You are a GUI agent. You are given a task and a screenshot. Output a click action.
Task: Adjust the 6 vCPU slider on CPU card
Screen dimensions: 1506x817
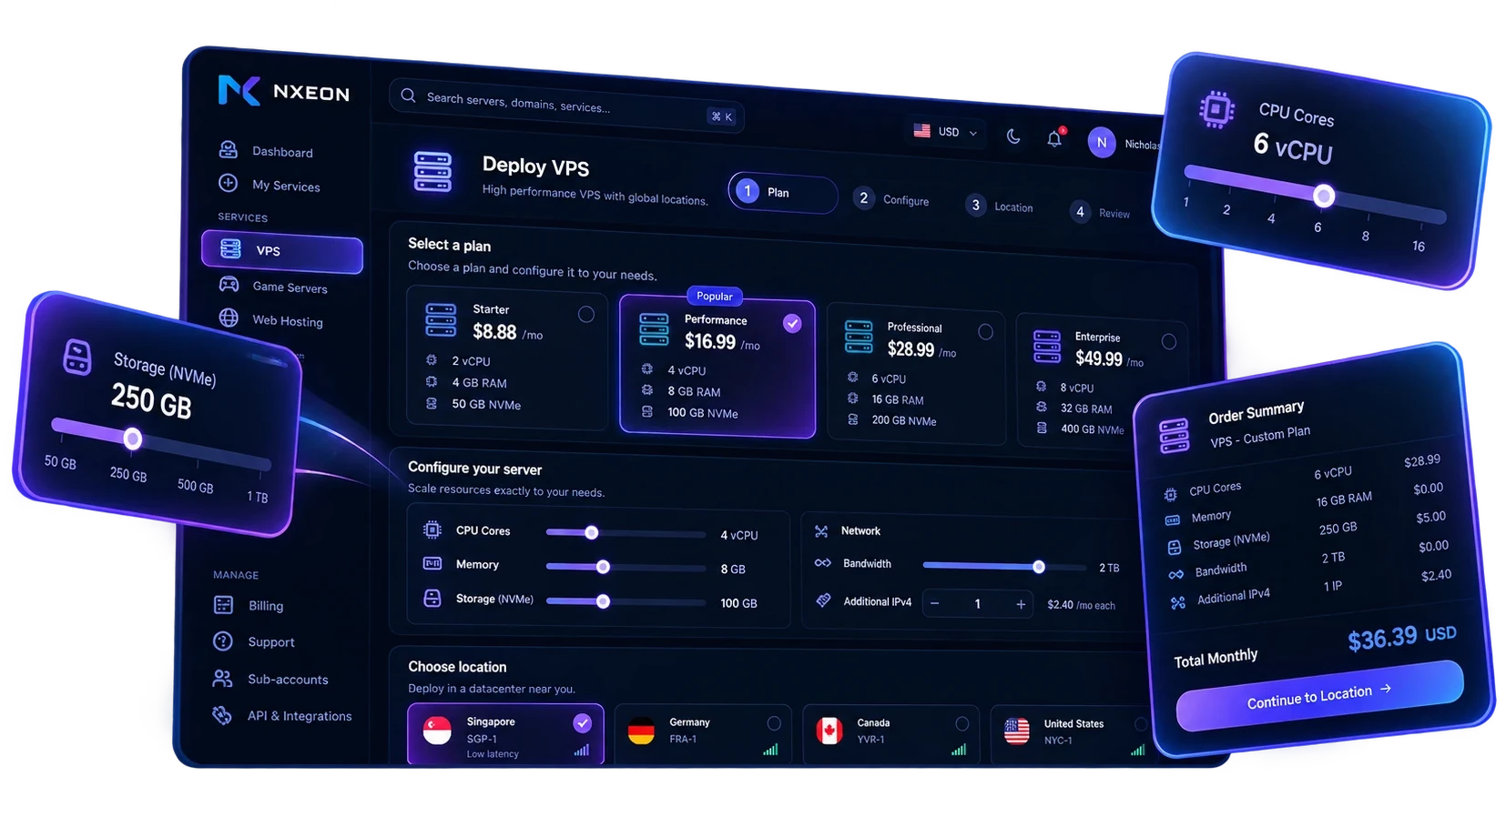(1324, 196)
